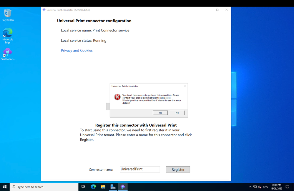Click 'Local service status: Running' text

pos(84,41)
